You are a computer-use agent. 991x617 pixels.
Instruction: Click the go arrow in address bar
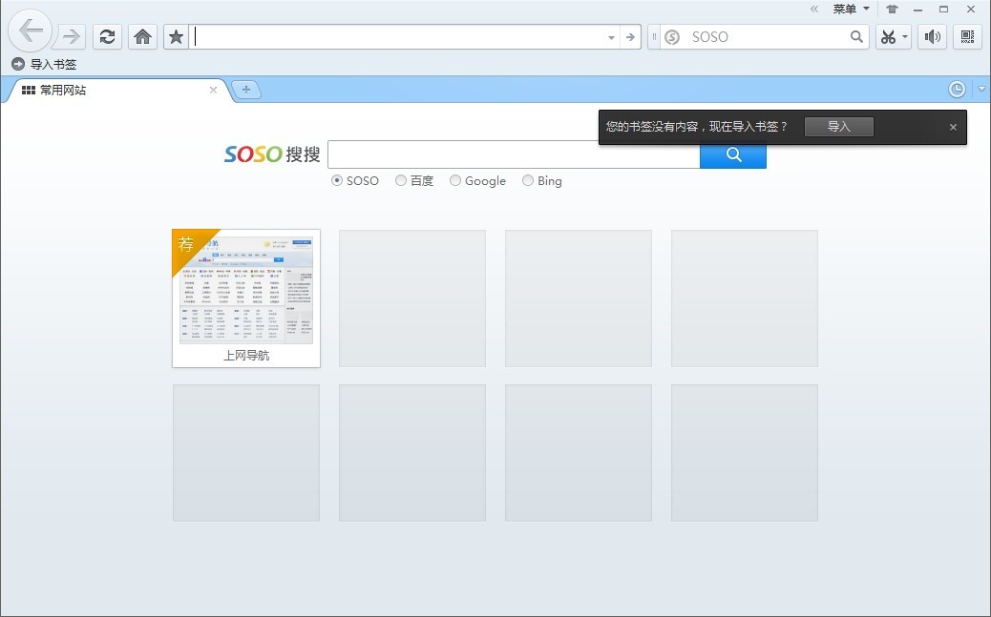click(x=630, y=37)
